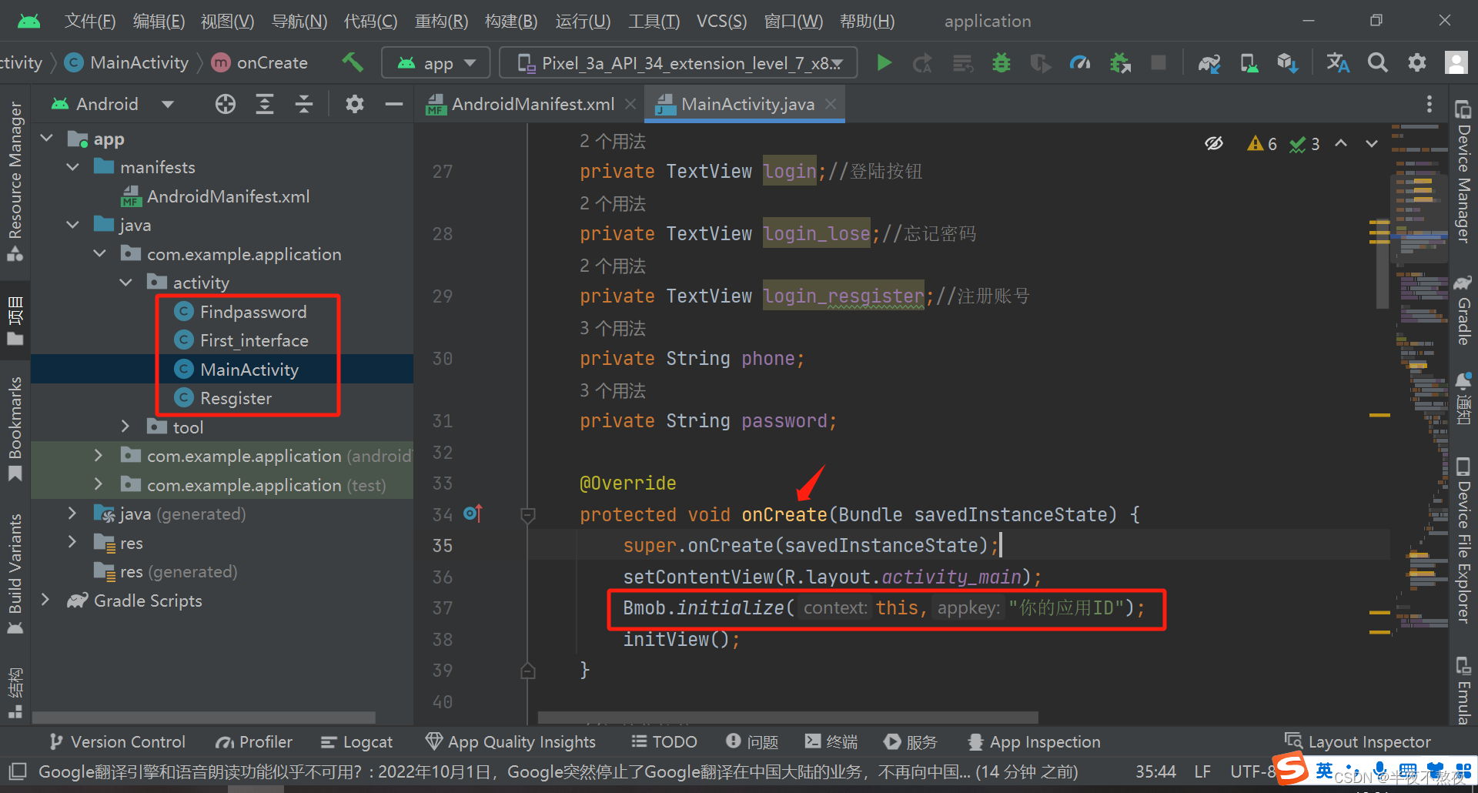Open the VCS(S) menu

coord(721,21)
